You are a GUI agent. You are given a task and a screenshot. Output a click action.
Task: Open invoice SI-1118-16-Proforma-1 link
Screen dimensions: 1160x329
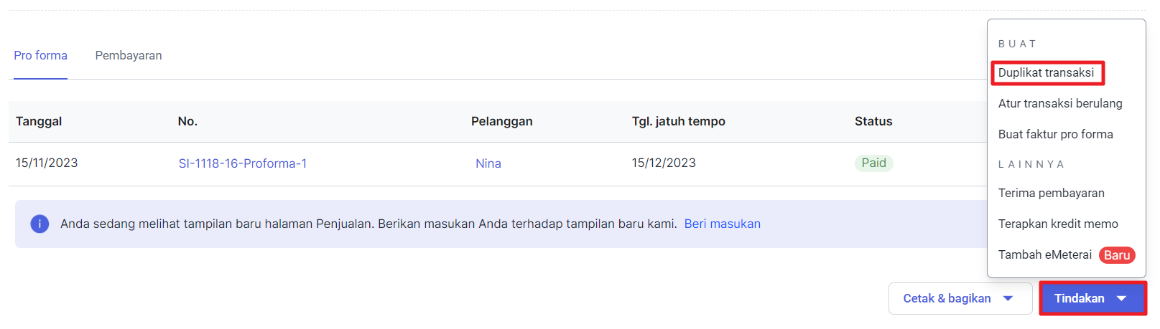click(243, 163)
